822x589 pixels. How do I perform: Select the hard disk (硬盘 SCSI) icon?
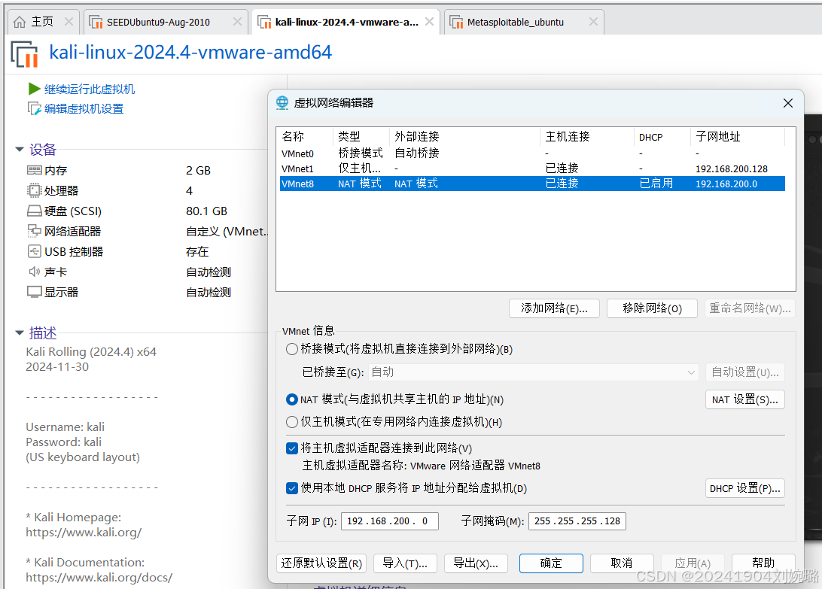[35, 211]
